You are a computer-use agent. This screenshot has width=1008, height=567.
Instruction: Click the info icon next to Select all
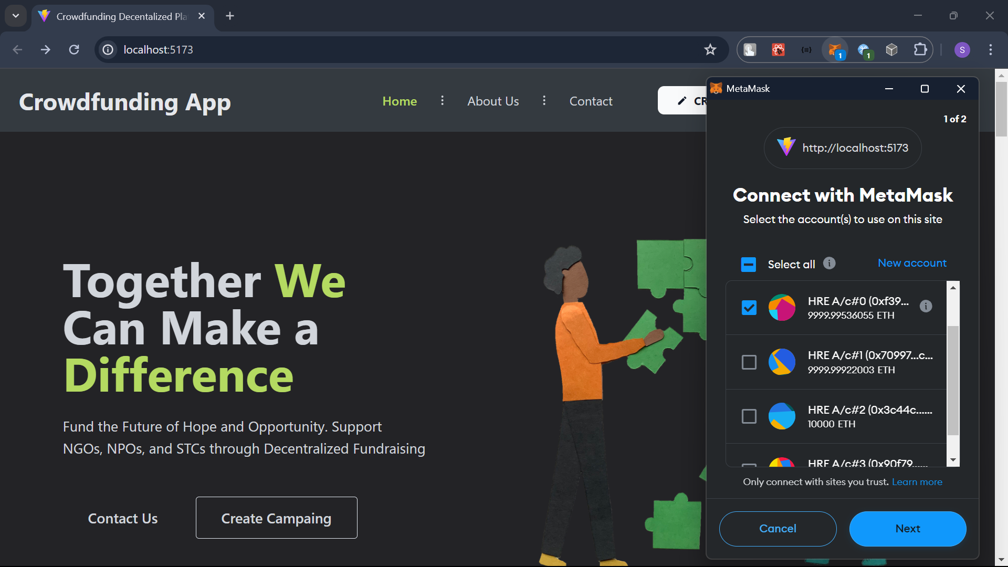point(830,264)
